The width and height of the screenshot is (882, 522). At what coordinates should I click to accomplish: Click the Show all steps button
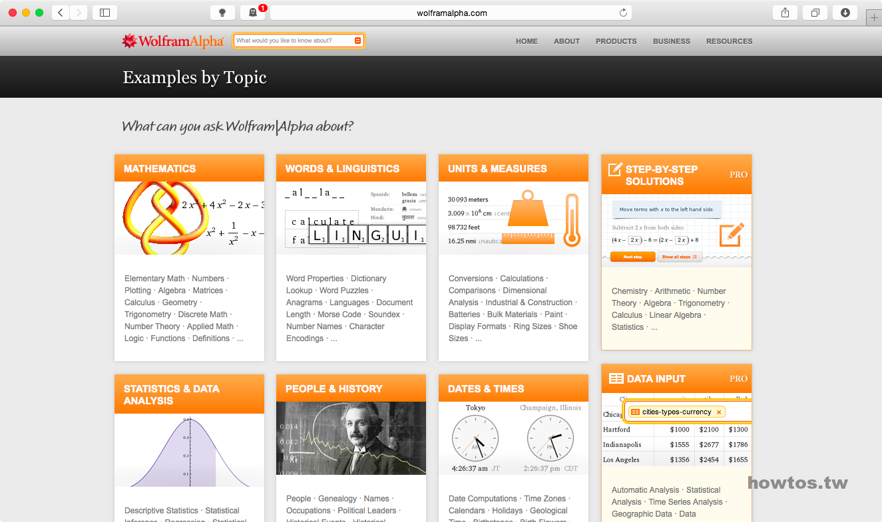point(679,257)
